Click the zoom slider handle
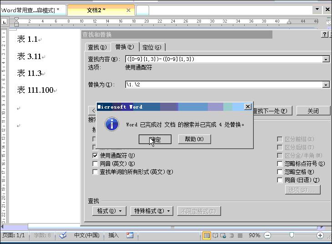Viewport: 332px width, 244px height. pos(292,235)
